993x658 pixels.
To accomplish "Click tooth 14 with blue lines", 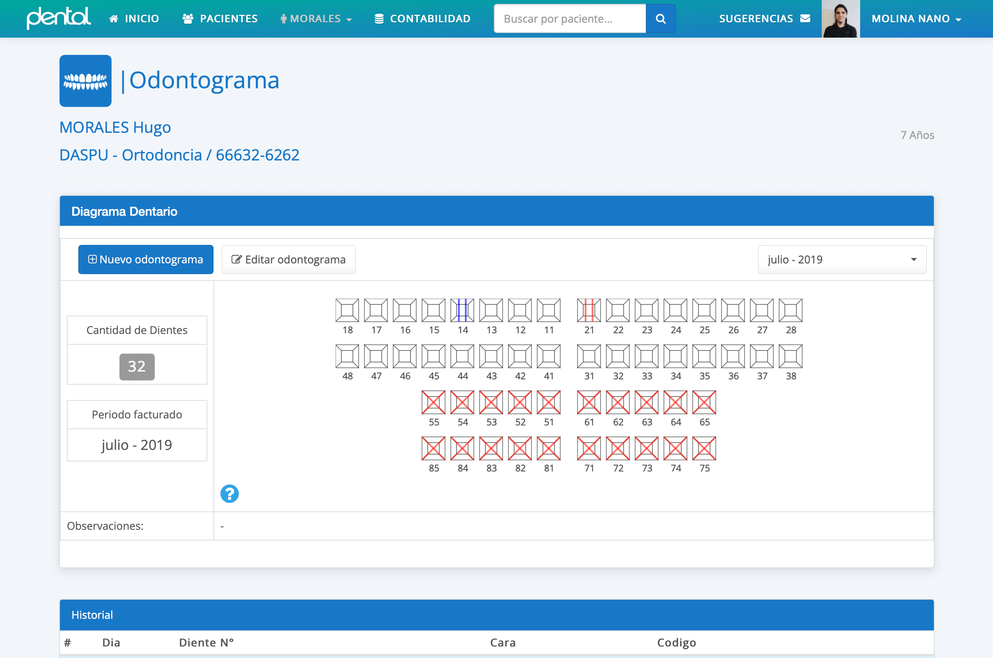I will point(462,310).
